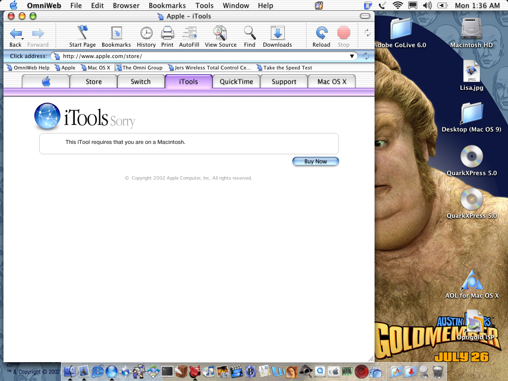Screen dimensions: 508x381
Task: Click the AirPort wireless menu bar icon
Action: tap(397, 5)
